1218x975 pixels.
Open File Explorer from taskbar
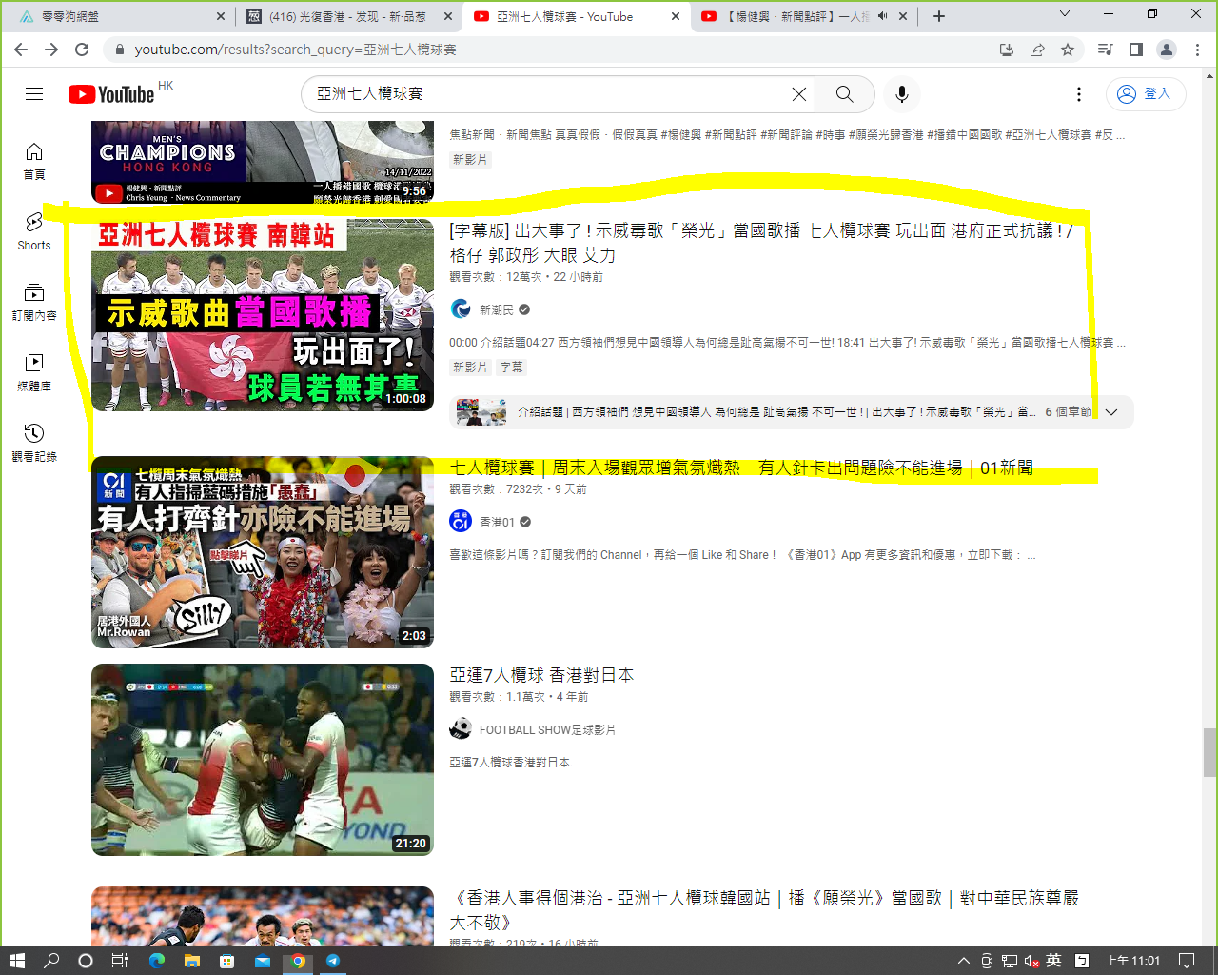click(x=191, y=961)
